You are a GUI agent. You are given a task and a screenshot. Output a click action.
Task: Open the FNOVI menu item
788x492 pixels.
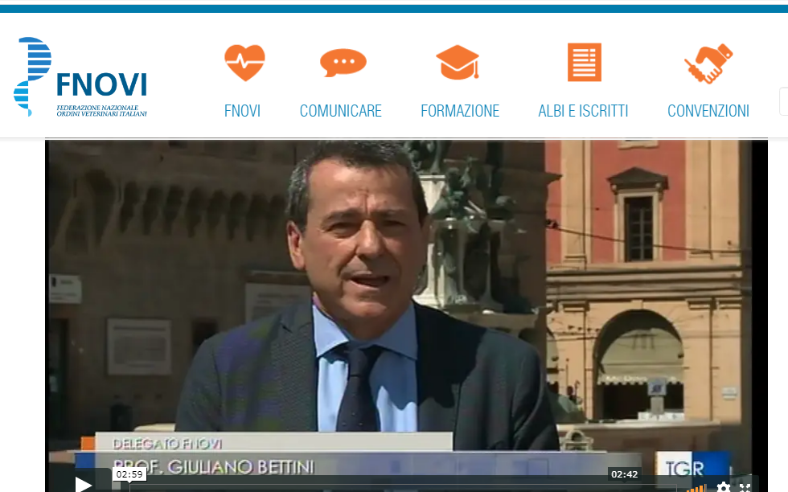(x=242, y=111)
